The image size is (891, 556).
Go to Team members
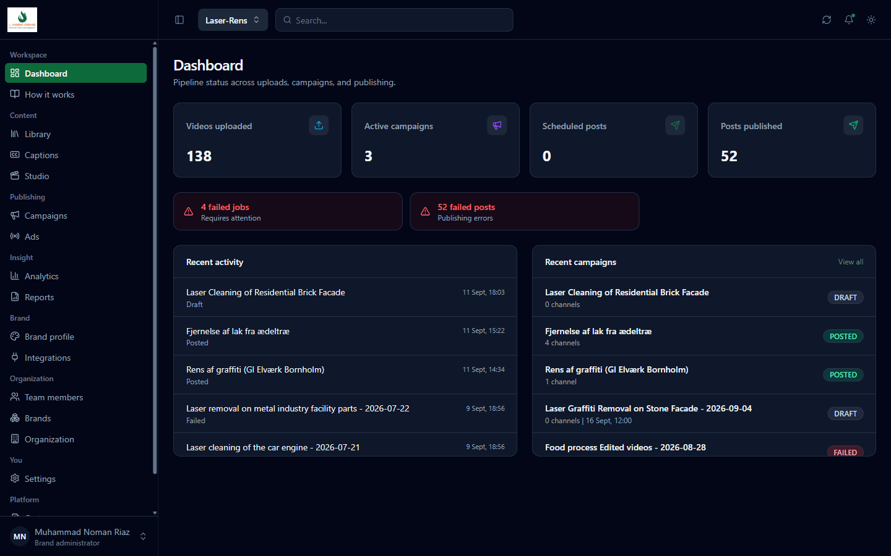pyautogui.click(x=75, y=397)
